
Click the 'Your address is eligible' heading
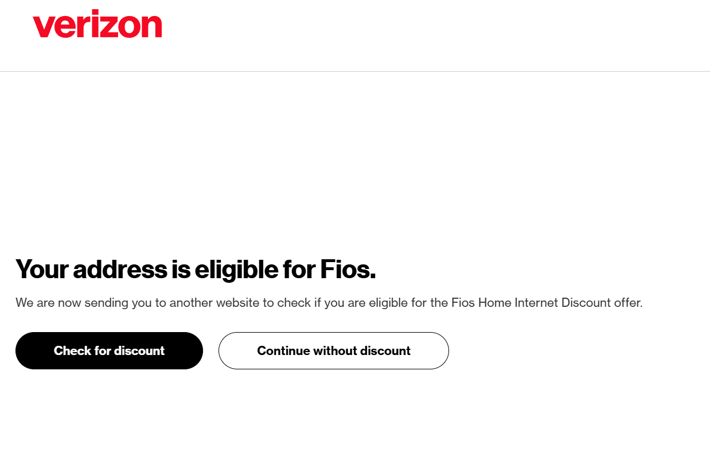(x=196, y=270)
